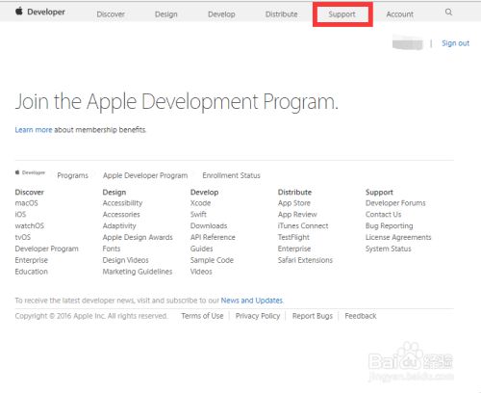Open the Downloads link
This screenshot has width=481, height=393.
click(209, 225)
